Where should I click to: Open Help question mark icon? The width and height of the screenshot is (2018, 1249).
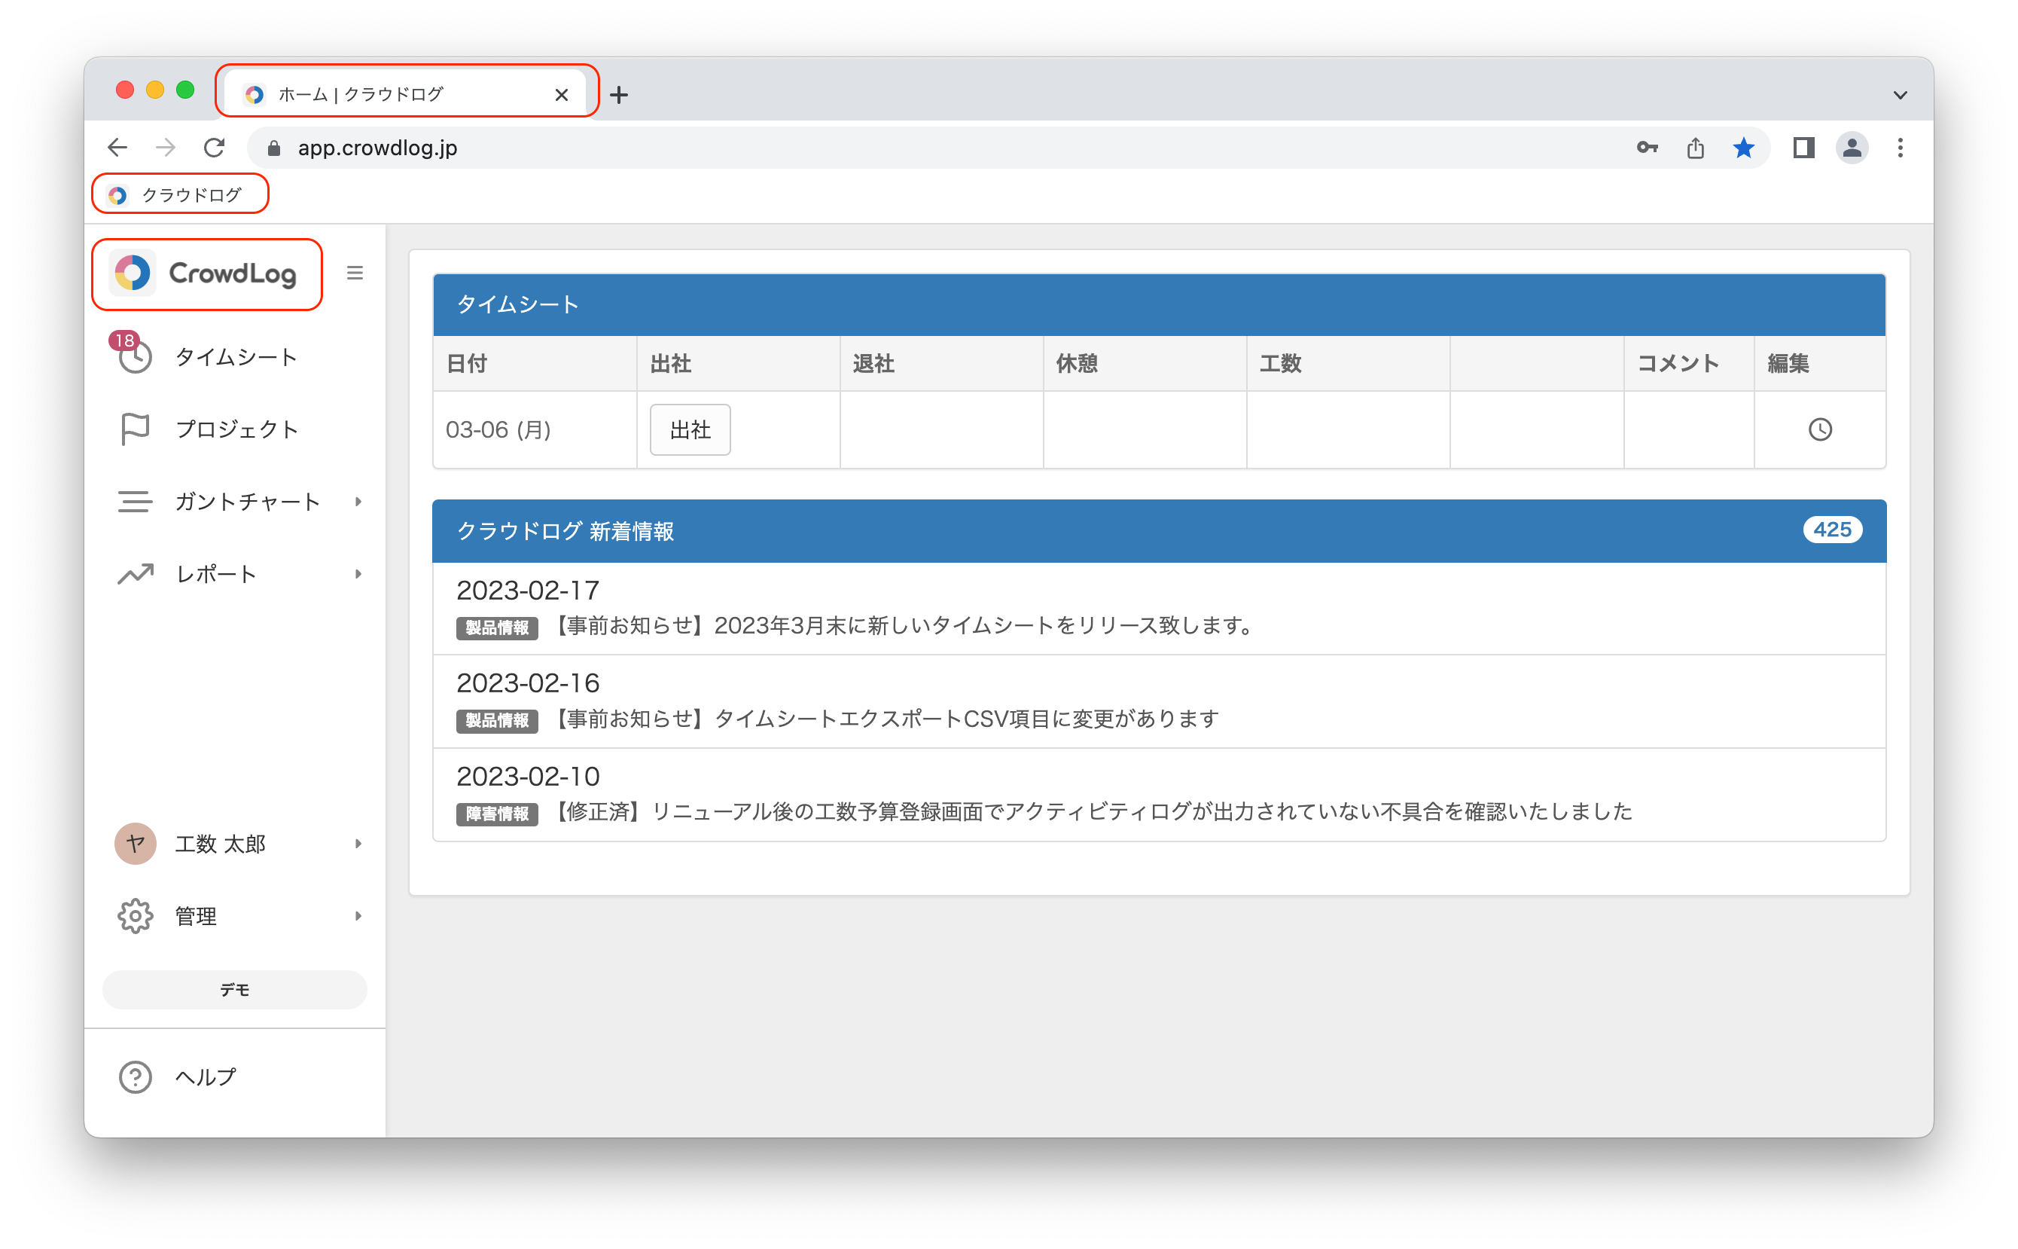tap(135, 1076)
